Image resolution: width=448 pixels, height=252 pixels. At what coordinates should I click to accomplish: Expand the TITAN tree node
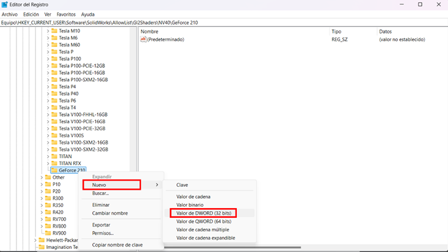48,156
